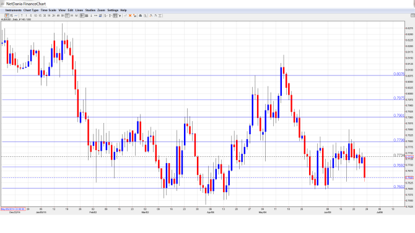Click the red date box on time axis
This screenshot has height=233, width=415.
13,210
